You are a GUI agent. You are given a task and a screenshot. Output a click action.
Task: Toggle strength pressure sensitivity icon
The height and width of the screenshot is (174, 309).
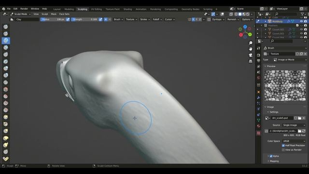pyautogui.click(x=101, y=19)
